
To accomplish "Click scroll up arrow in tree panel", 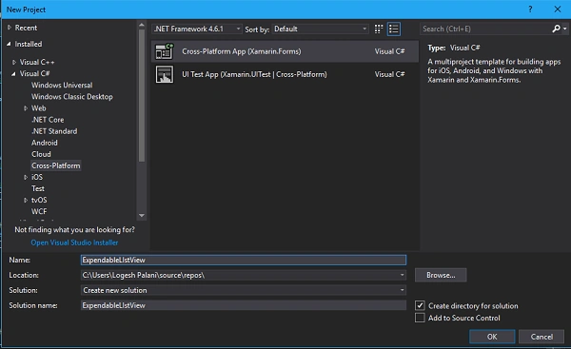I will point(142,25).
